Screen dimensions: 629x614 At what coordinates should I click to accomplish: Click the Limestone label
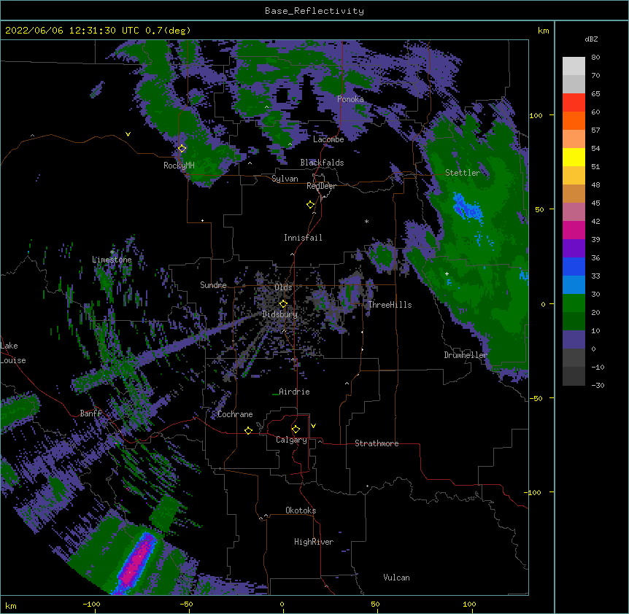[x=112, y=260]
